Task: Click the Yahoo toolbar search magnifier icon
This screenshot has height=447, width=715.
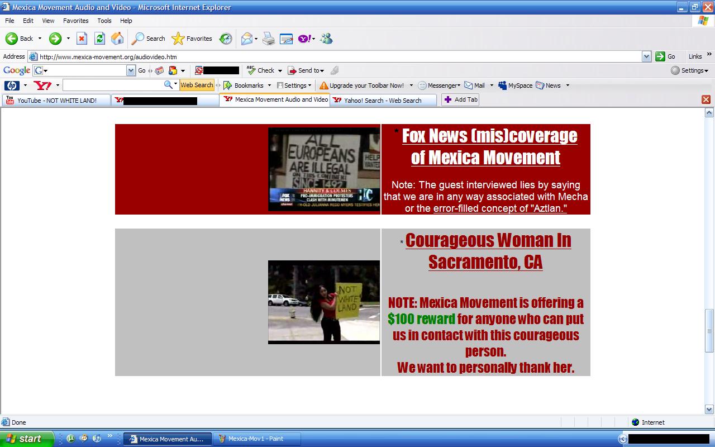Action: pos(168,85)
